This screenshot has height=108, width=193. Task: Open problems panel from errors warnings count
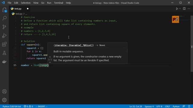tap(28, 106)
